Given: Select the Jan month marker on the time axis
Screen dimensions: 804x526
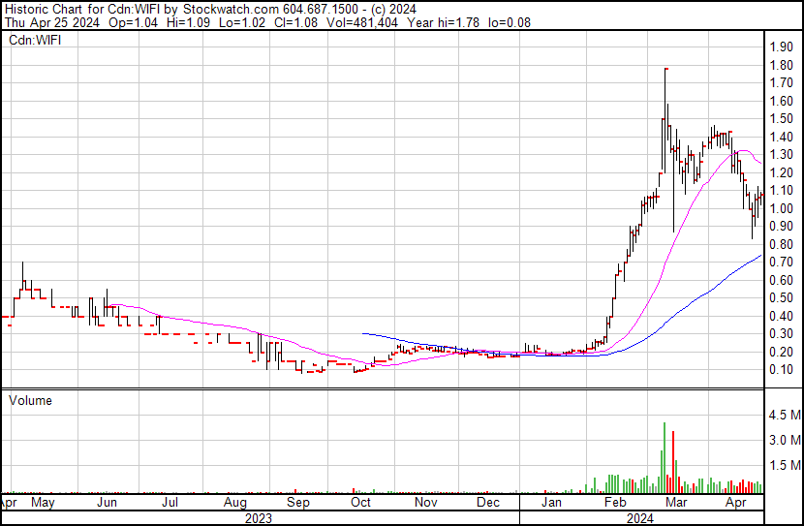Looking at the screenshot, I should click(551, 504).
